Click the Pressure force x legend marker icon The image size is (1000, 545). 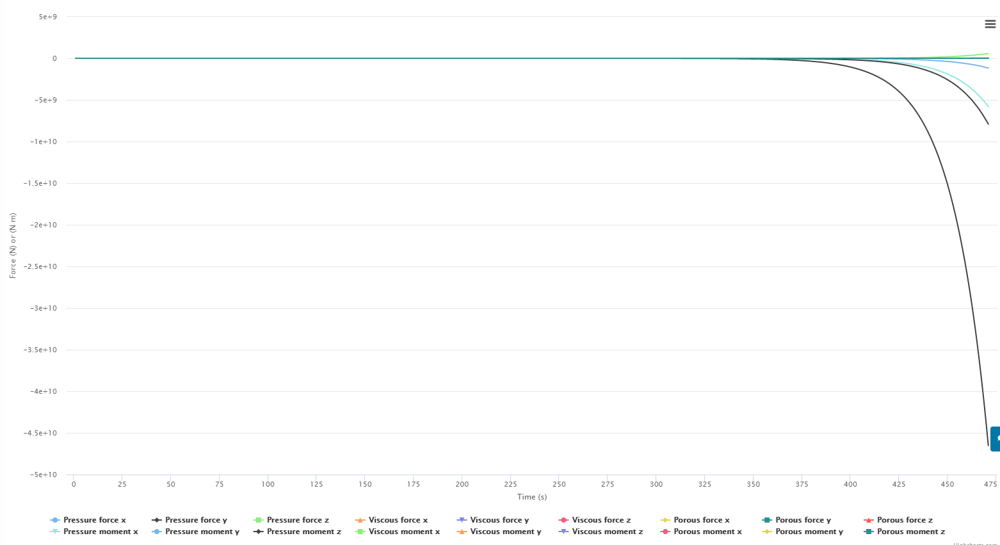point(55,520)
